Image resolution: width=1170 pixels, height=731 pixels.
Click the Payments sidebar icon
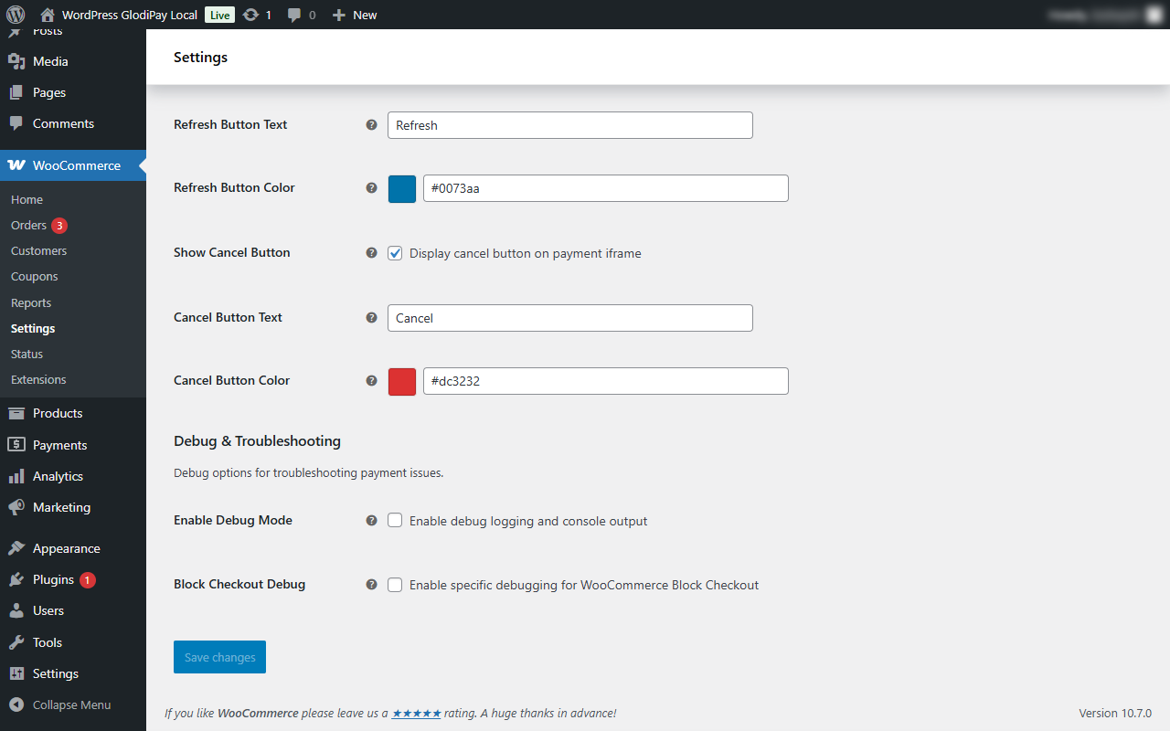point(16,445)
